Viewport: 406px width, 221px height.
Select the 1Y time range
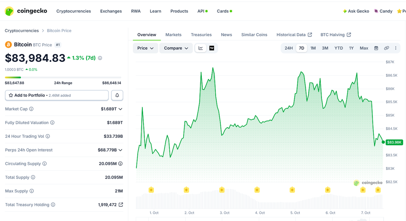point(351,48)
